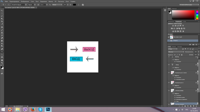The image size is (200, 112).
Task: Switch to the Каналы tab
Action: click(174, 47)
